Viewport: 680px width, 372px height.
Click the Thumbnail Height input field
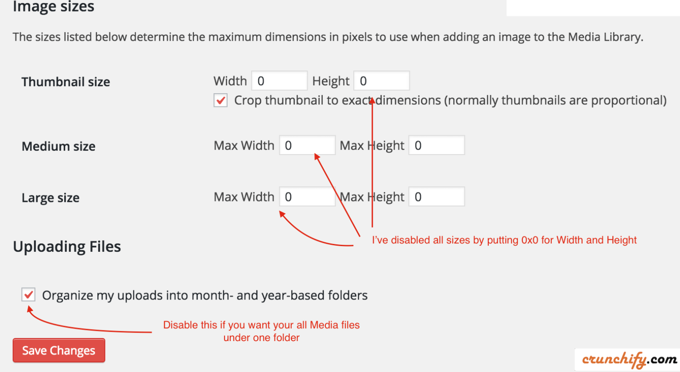click(x=381, y=80)
